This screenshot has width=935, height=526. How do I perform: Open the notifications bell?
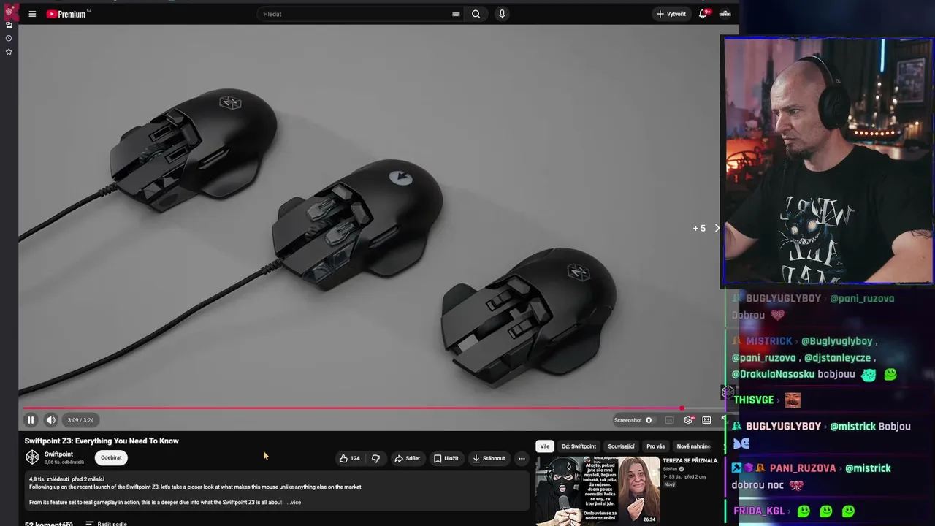coord(703,14)
